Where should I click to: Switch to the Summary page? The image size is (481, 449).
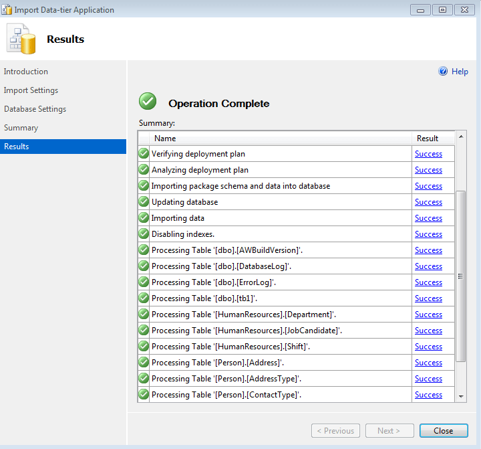[21, 128]
